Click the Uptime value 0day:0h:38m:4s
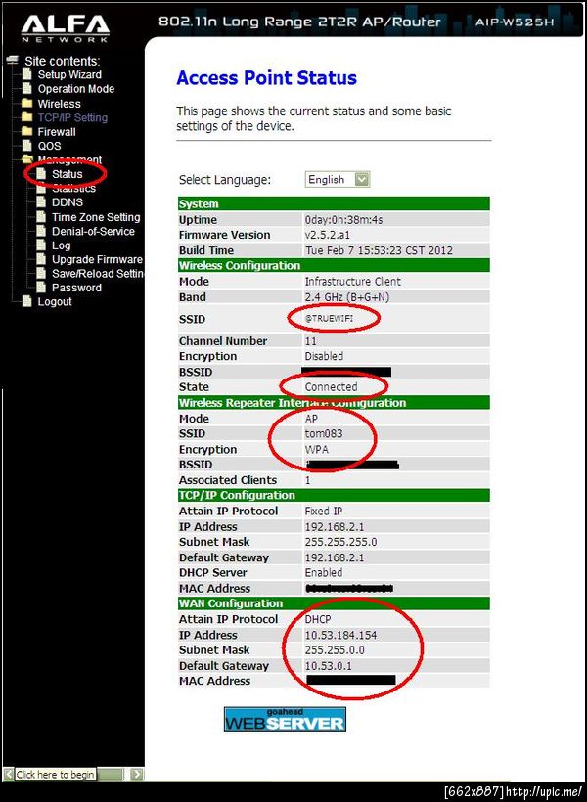 click(344, 220)
